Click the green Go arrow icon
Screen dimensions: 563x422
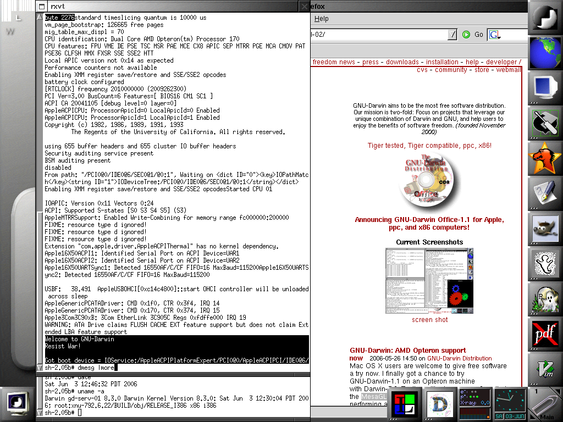466,35
